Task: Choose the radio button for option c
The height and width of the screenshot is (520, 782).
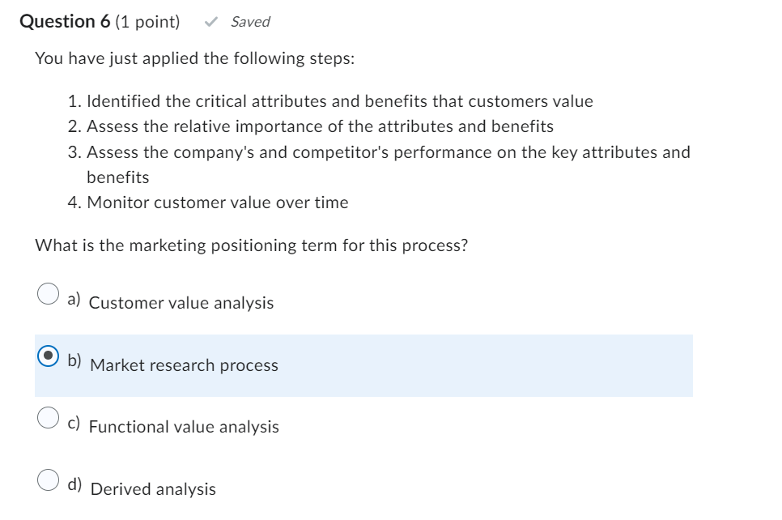Action: click(x=49, y=417)
